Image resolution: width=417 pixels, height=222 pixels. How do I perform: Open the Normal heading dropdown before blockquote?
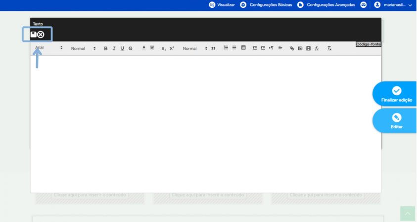(195, 48)
